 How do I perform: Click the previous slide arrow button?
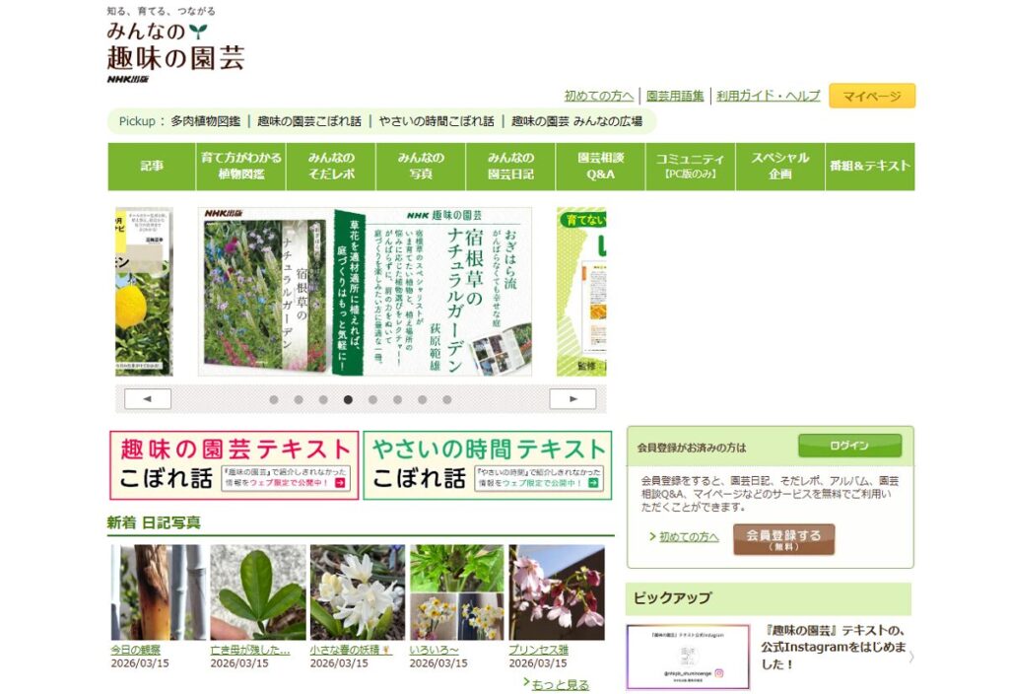(x=148, y=399)
